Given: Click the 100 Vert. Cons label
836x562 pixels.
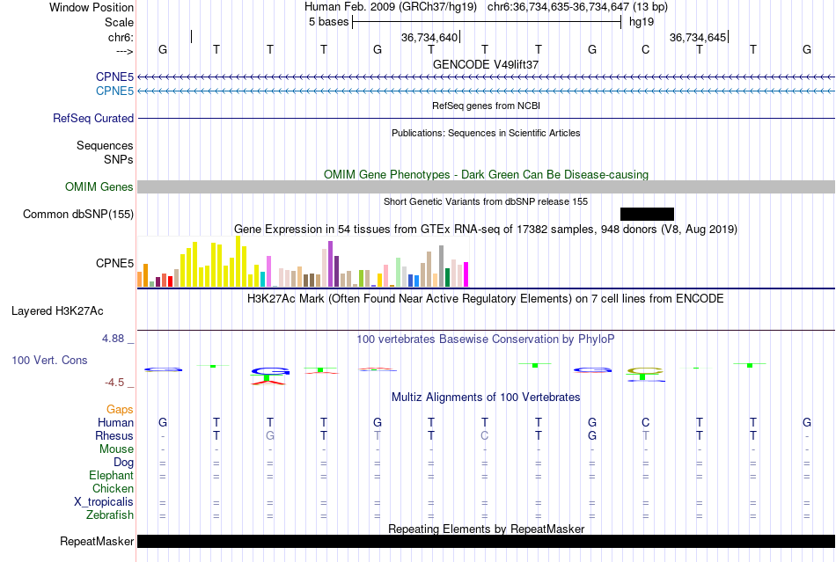Looking at the screenshot, I should (49, 360).
